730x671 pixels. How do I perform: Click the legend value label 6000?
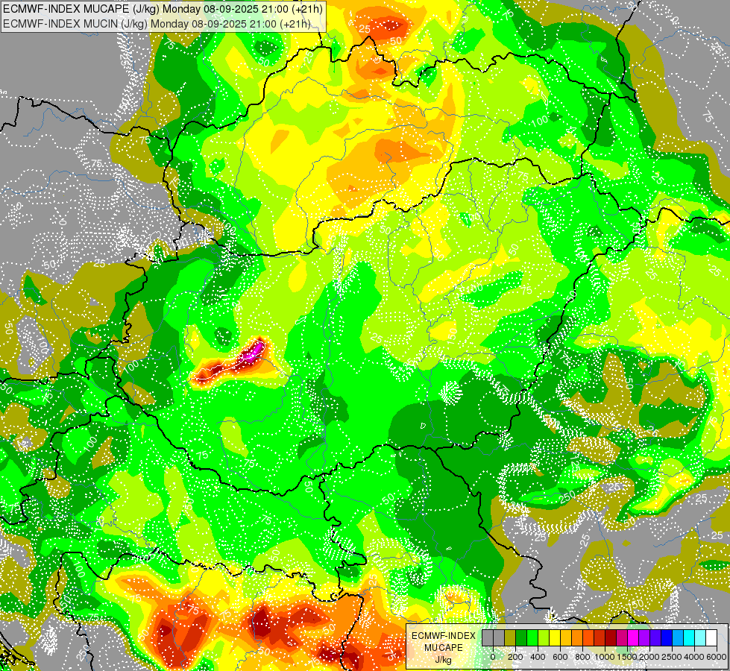pyautogui.click(x=717, y=657)
